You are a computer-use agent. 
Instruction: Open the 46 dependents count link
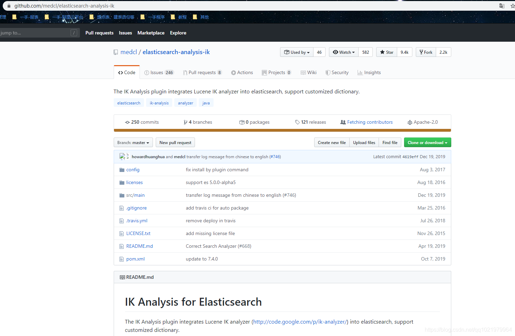point(319,52)
